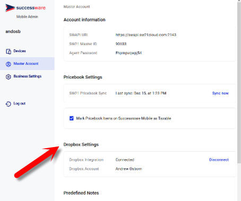
Task: Click Sync now for Pricebook
Action: click(220, 93)
